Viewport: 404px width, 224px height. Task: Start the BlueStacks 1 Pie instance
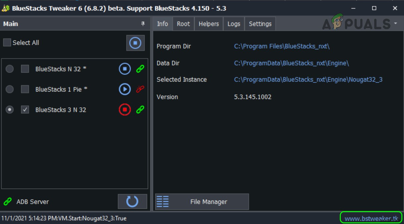125,89
